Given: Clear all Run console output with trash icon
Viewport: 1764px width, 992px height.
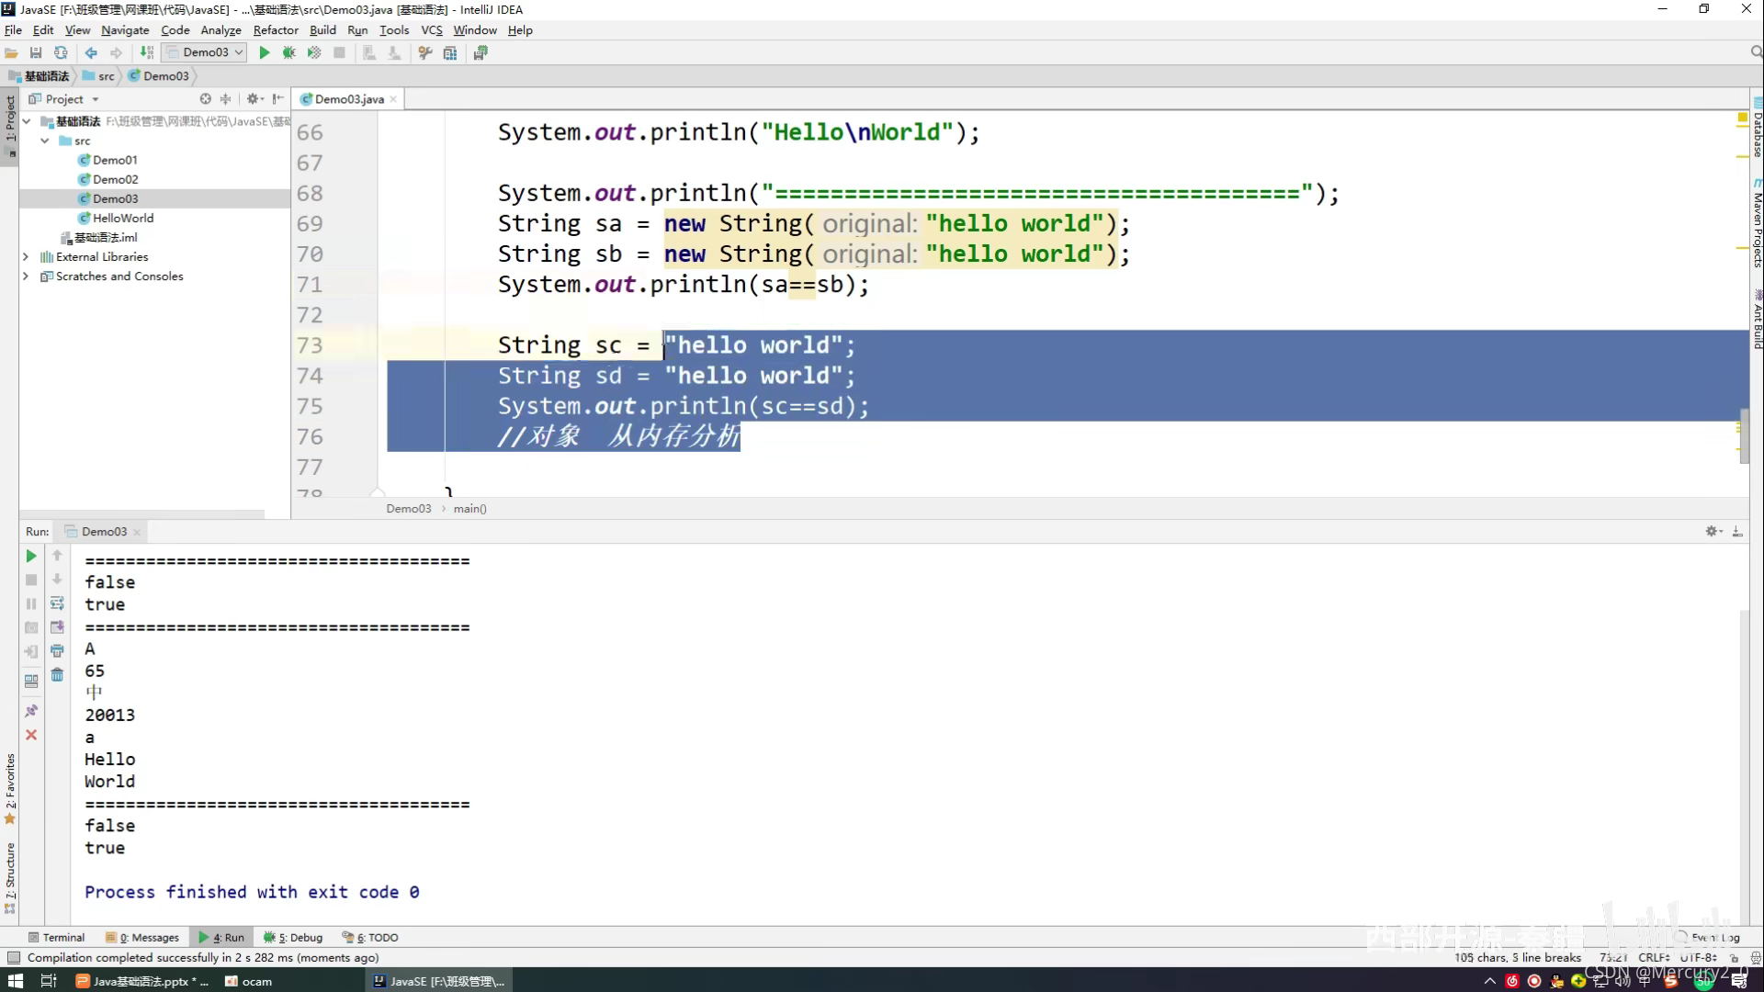Looking at the screenshot, I should pos(57,675).
